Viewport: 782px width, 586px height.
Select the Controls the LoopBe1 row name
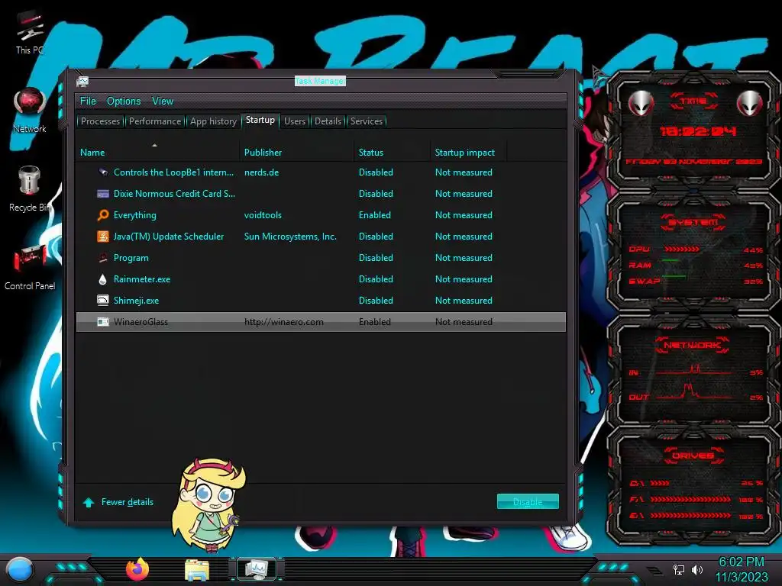(173, 172)
